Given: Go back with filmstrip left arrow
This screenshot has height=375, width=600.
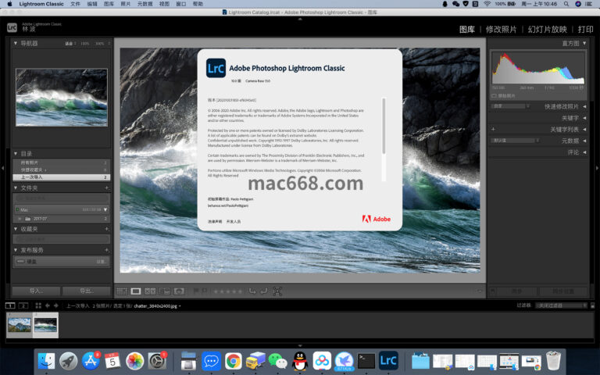Looking at the screenshot, I should [x=48, y=305].
